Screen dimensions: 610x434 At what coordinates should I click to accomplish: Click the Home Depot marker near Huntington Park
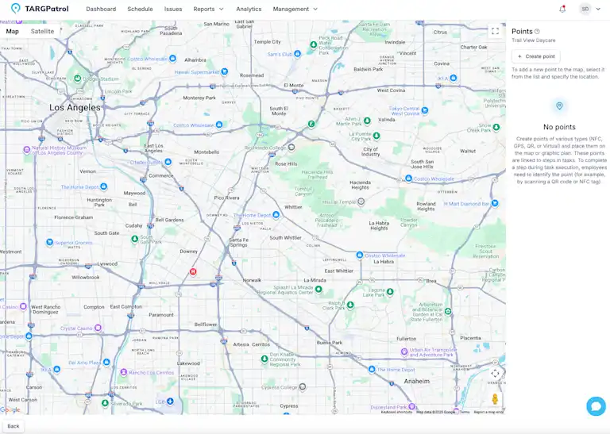103,186
